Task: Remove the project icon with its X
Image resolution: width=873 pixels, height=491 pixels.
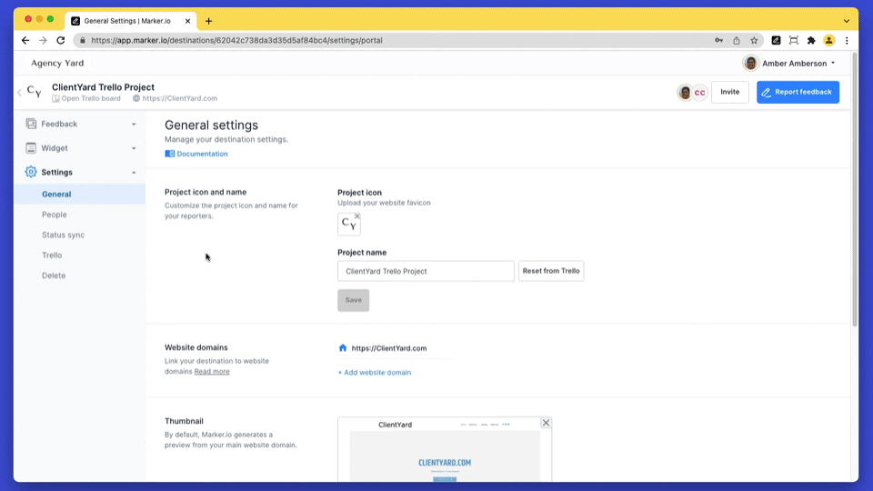Action: [x=357, y=216]
